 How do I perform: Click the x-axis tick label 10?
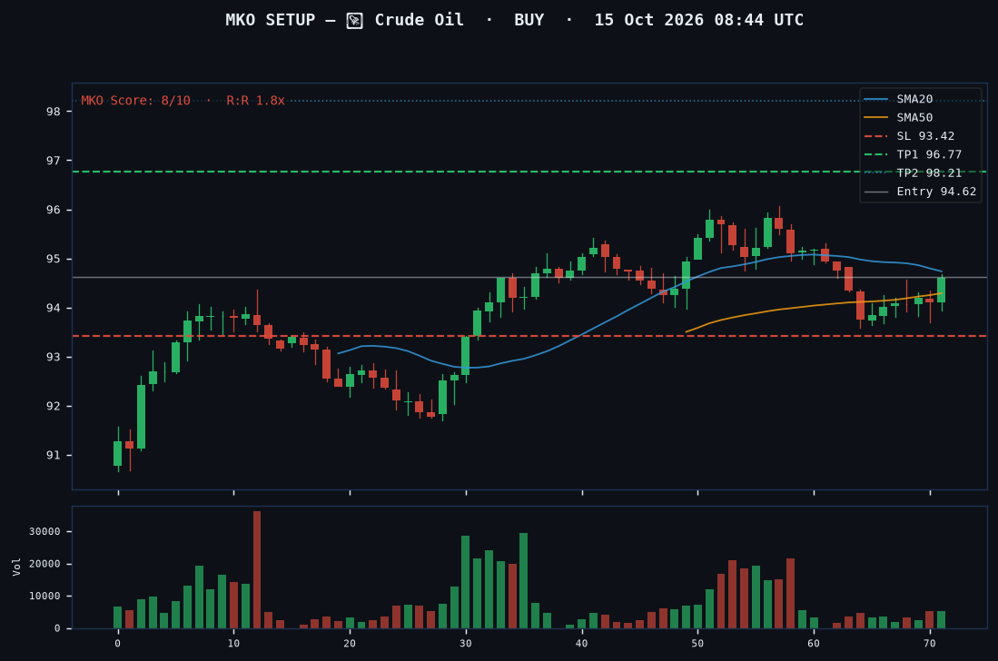(233, 643)
